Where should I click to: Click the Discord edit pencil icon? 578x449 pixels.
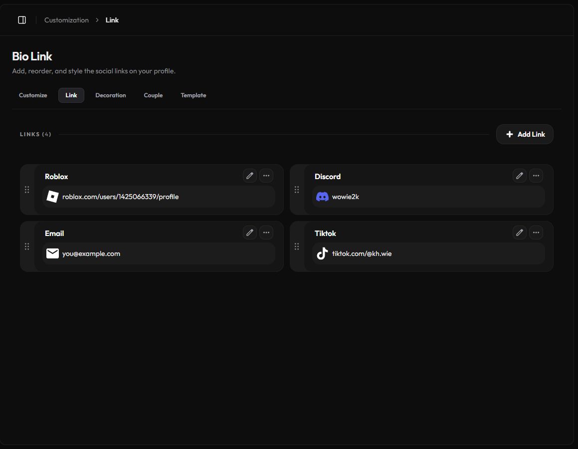(519, 176)
